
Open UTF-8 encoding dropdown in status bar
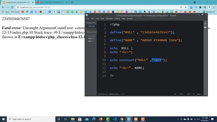181,94
